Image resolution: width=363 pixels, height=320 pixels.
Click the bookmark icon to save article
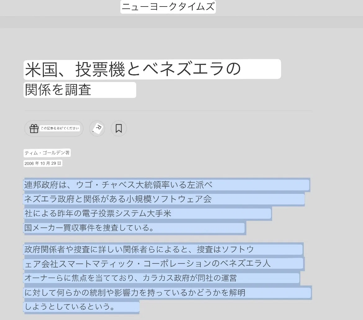pos(119,128)
